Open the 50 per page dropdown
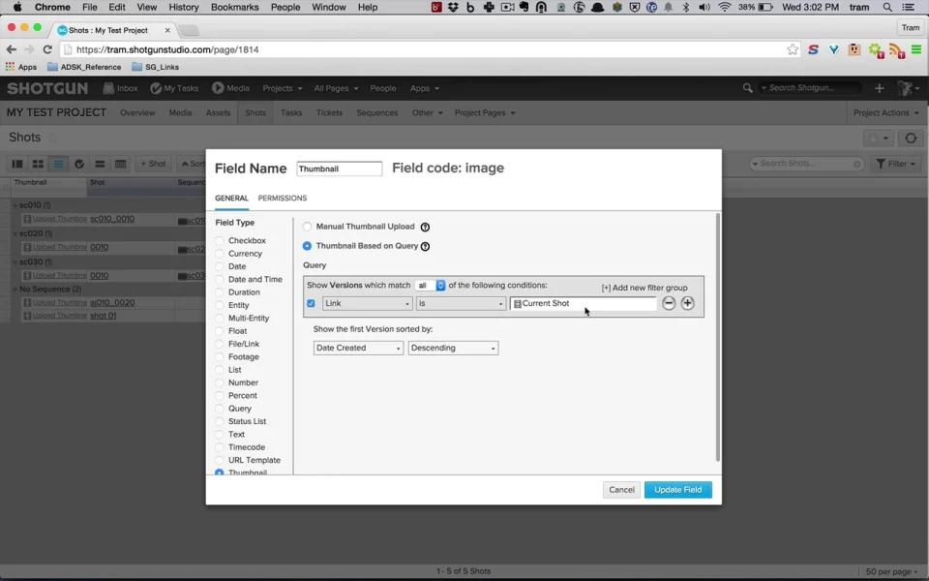Image resolution: width=929 pixels, height=581 pixels. pos(891,571)
